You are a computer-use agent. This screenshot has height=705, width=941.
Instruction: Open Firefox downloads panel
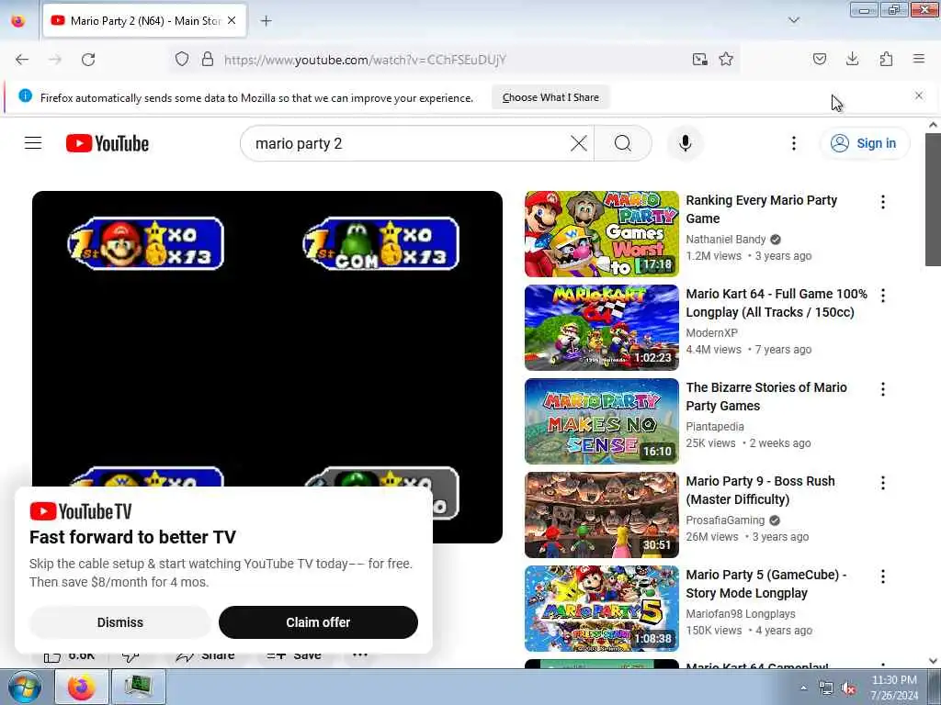click(x=852, y=59)
